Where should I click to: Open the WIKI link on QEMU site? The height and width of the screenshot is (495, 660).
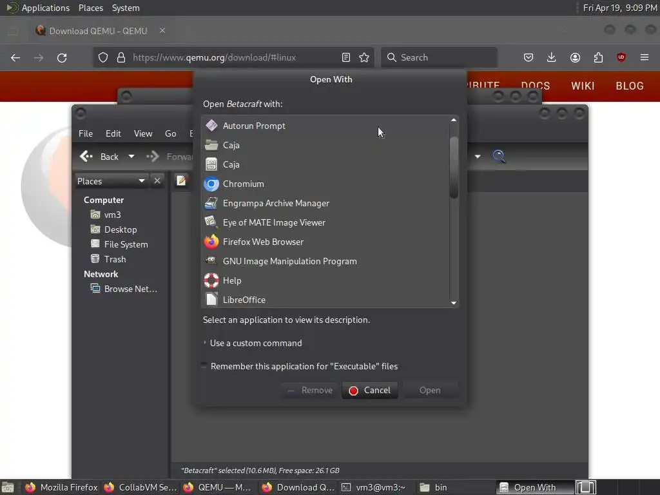(x=583, y=86)
